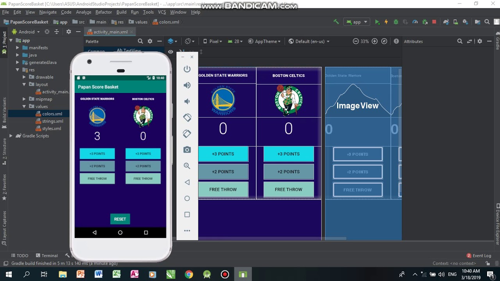The image size is (500, 281).
Task: Expand drawable folder
Action: 24,77
